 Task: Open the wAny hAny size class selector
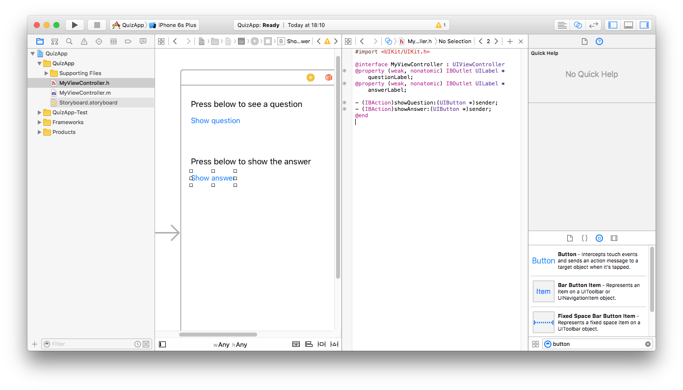pos(230,345)
